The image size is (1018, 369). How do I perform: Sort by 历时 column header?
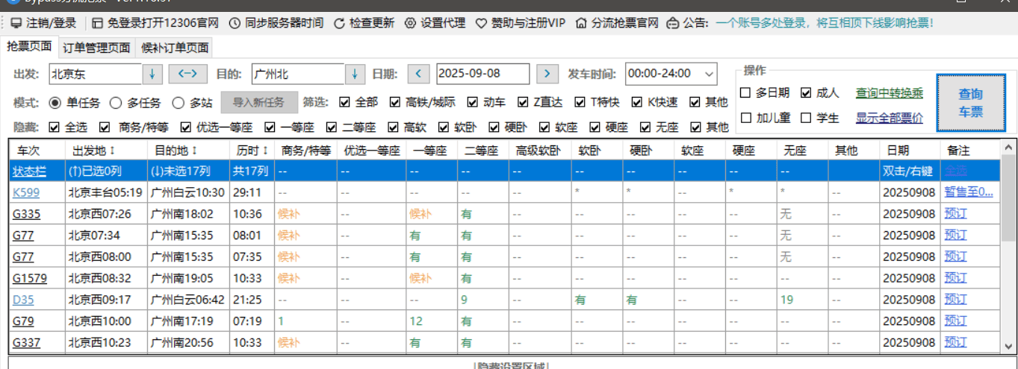(252, 150)
